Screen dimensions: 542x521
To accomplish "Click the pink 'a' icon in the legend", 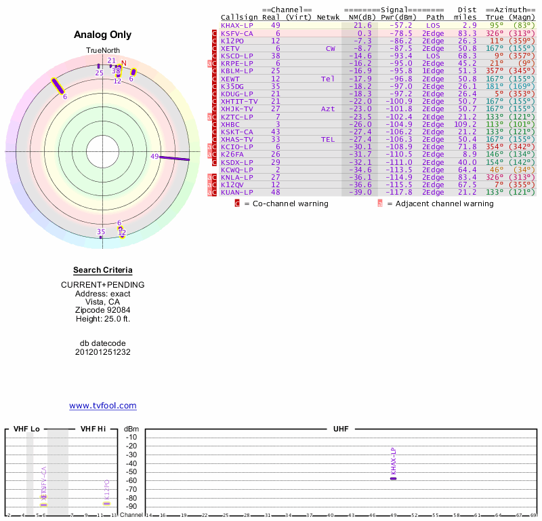I will (x=380, y=203).
